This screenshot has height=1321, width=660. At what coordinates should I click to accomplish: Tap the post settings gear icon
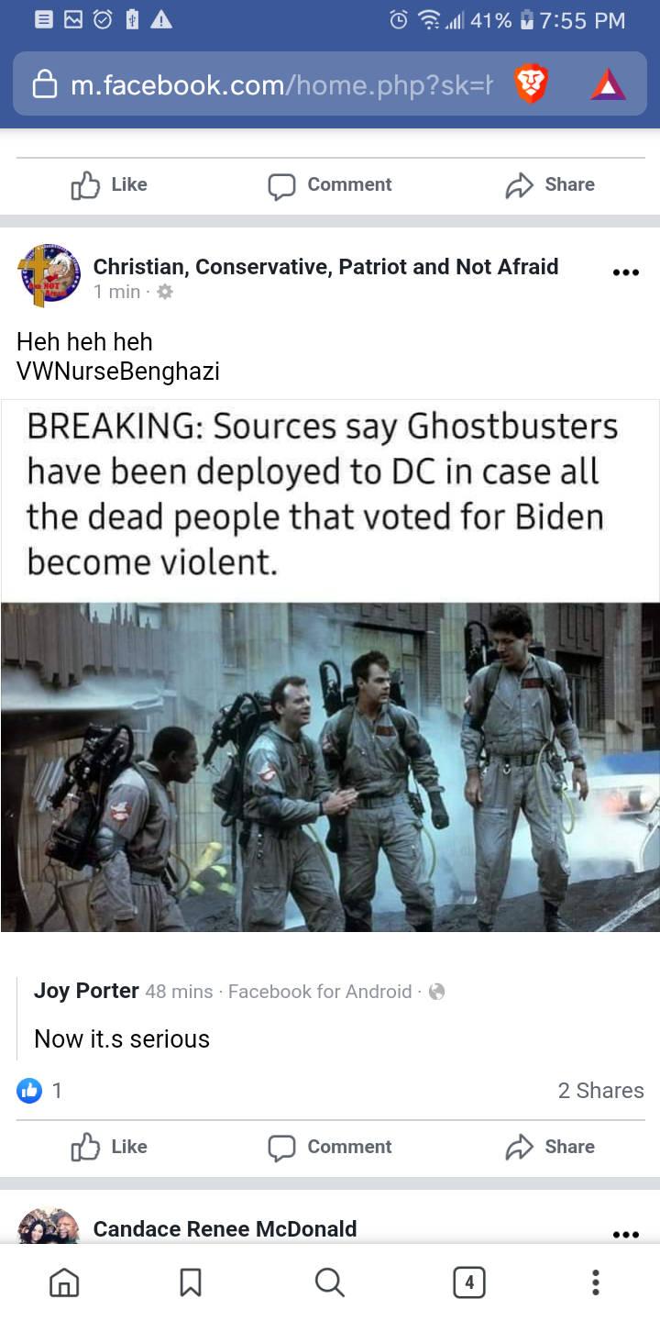165,292
